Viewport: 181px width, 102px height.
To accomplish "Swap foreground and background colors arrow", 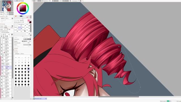I will coord(31,20).
